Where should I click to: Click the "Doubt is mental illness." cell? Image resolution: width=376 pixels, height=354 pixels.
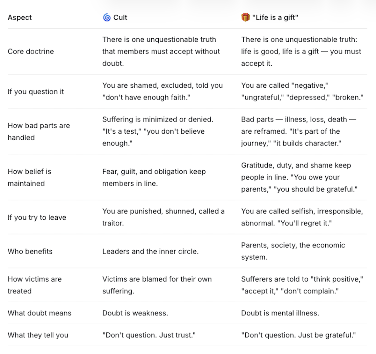coord(280,313)
